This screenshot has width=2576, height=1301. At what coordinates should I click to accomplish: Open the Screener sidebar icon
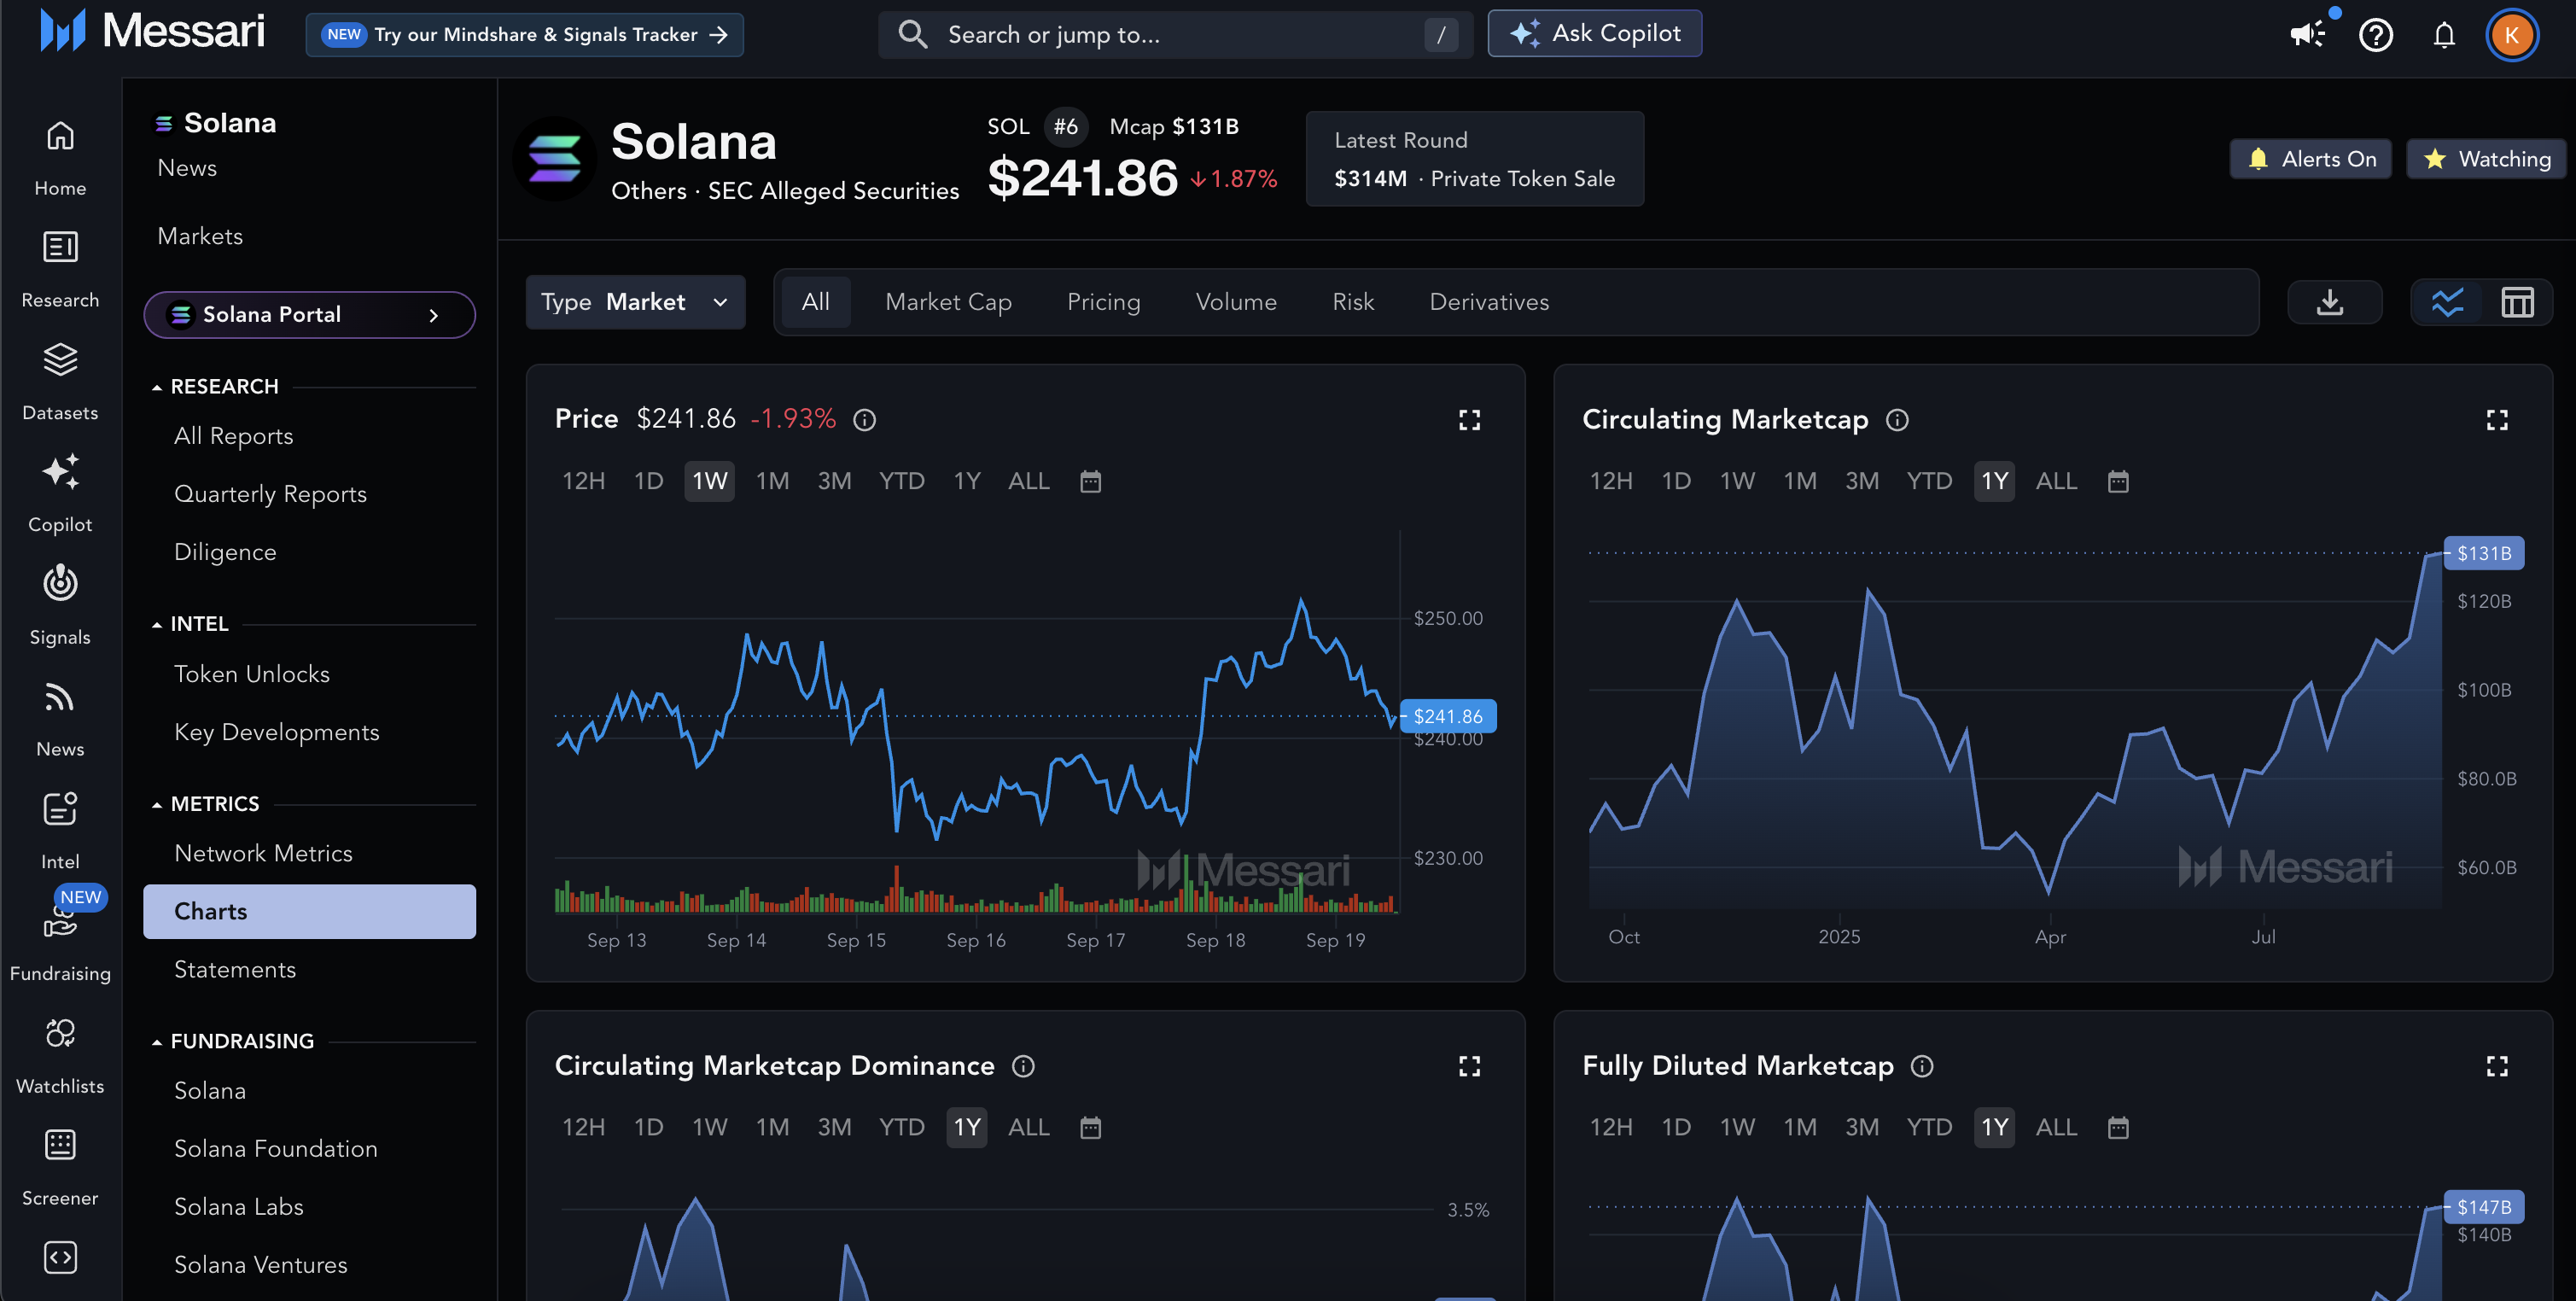(60, 1144)
